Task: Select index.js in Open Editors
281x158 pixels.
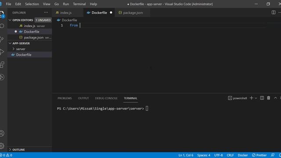Action: pyautogui.click(x=30, y=26)
